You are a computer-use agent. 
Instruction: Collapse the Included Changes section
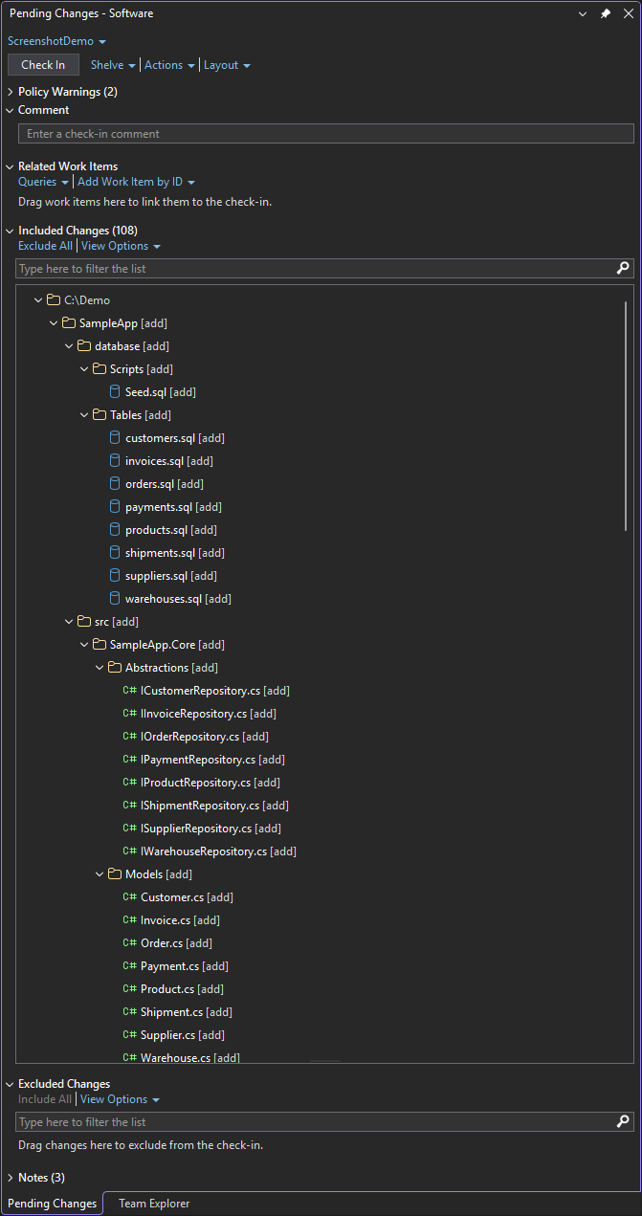pos(10,231)
